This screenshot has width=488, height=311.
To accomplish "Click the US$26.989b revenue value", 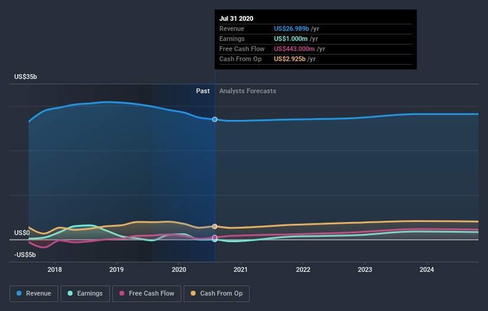I will (291, 28).
